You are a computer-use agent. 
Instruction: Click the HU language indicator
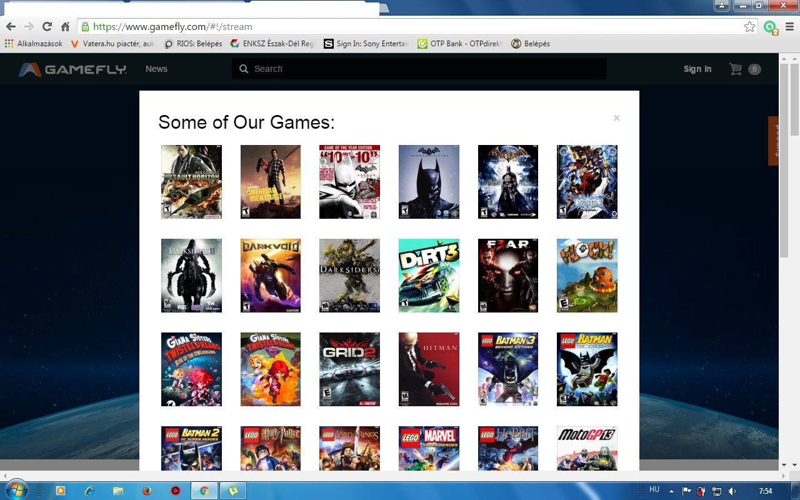(x=654, y=489)
